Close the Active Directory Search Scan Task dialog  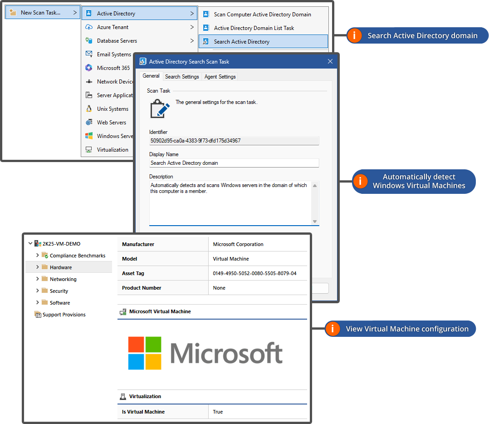(330, 61)
